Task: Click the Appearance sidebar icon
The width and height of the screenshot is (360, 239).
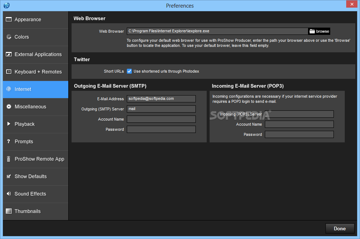Action: [8, 19]
